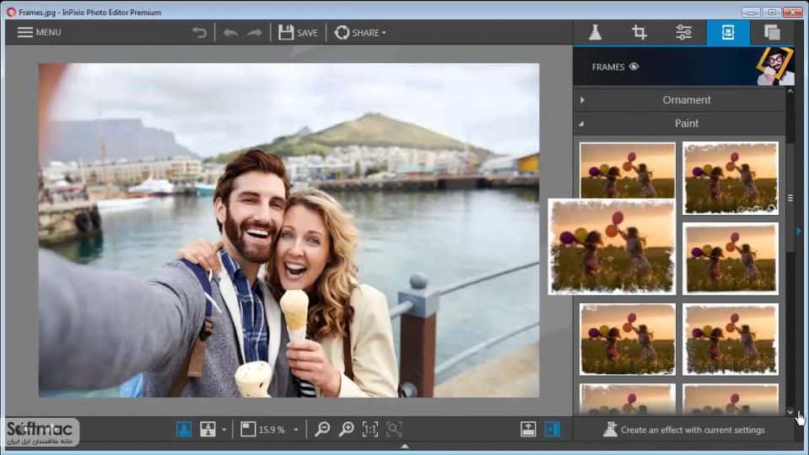Select Paint frame thumbnail third row left
809x455 pixels.
click(x=628, y=339)
